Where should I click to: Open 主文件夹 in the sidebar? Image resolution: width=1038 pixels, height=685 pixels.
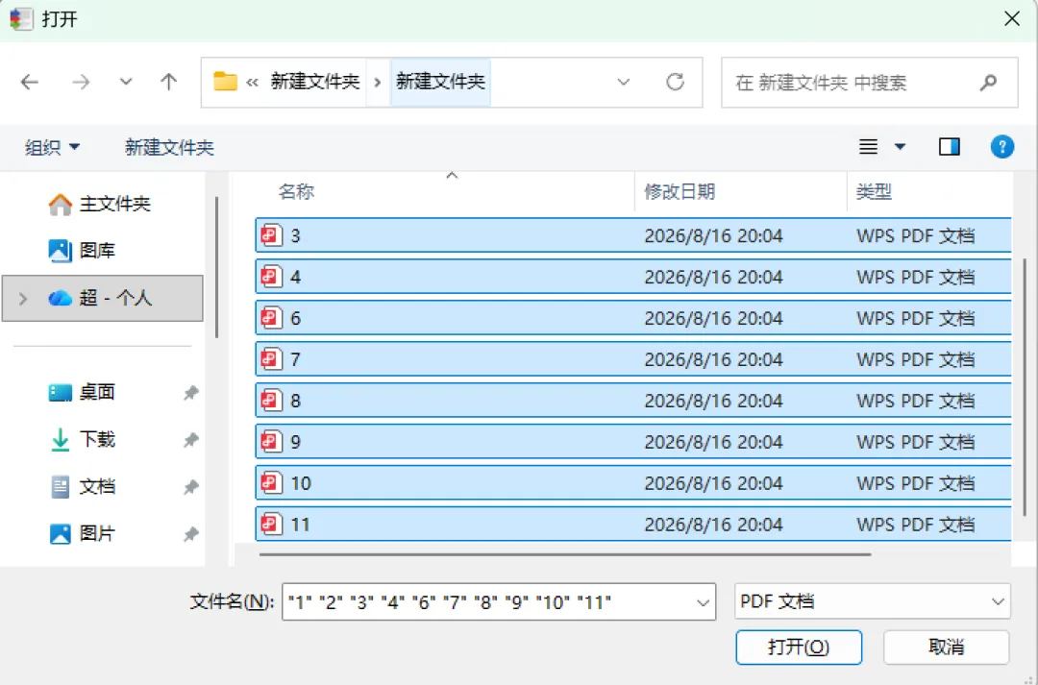99,204
